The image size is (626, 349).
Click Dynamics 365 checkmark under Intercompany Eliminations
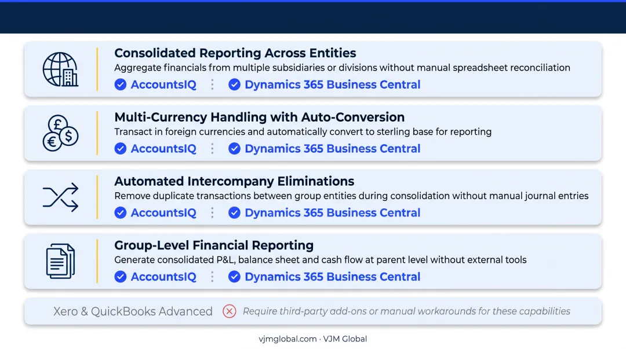(x=234, y=212)
